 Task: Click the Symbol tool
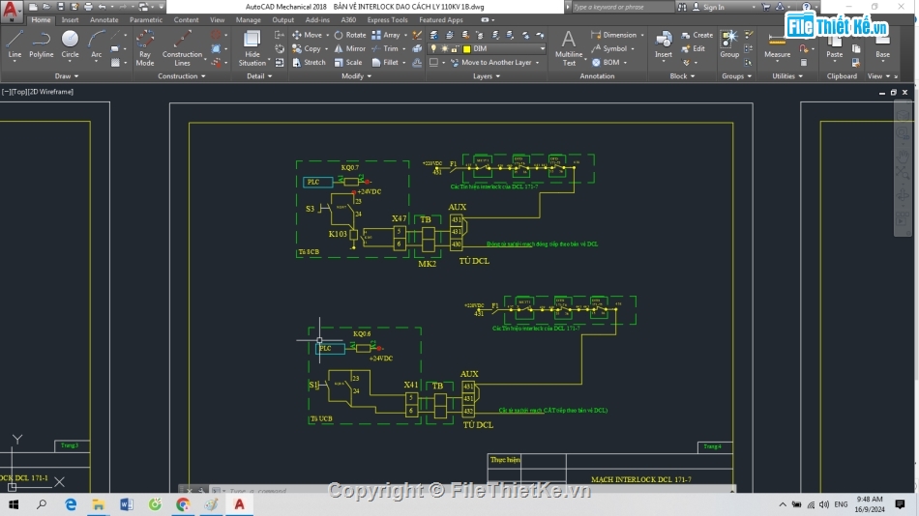[608, 48]
